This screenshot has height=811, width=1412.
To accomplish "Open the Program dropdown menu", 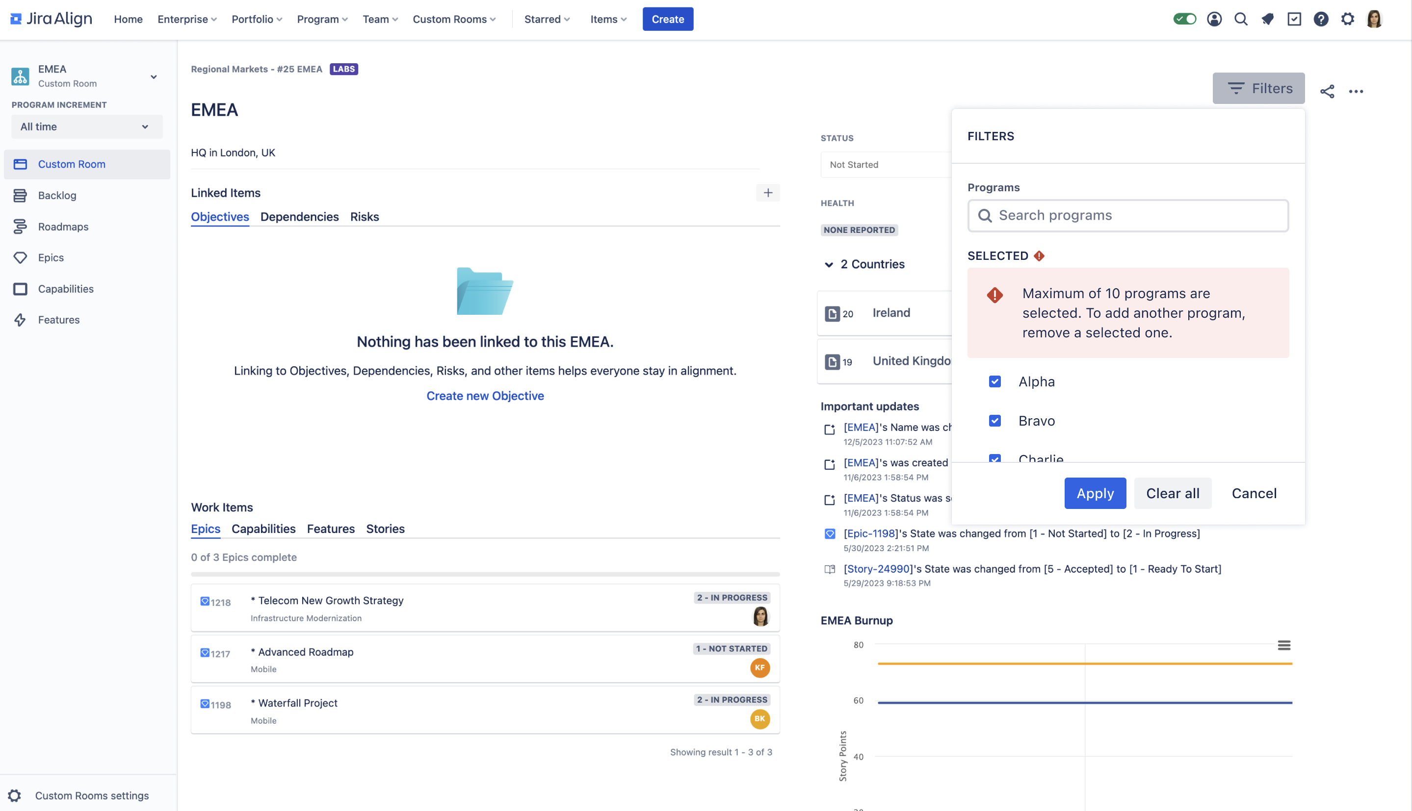I will point(322,19).
